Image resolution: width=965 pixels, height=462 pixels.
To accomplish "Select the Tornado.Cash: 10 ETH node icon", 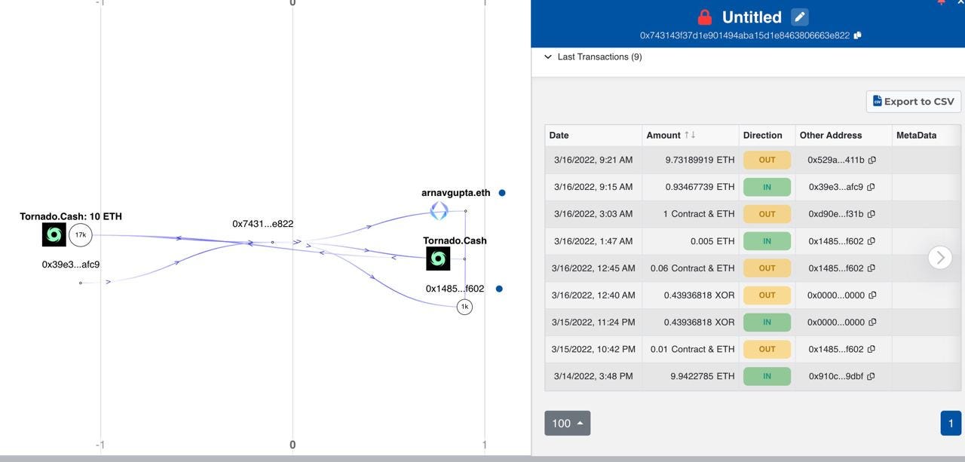I will click(54, 235).
